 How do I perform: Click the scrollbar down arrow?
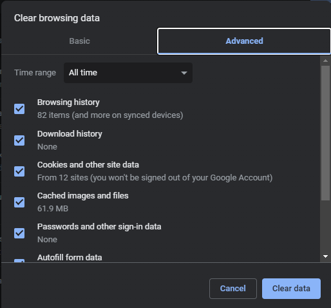[325, 256]
